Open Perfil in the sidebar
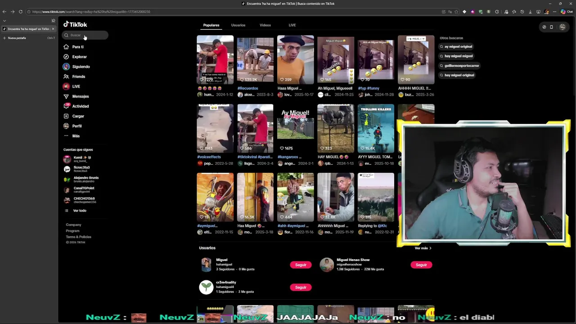The height and width of the screenshot is (324, 576). (x=77, y=126)
